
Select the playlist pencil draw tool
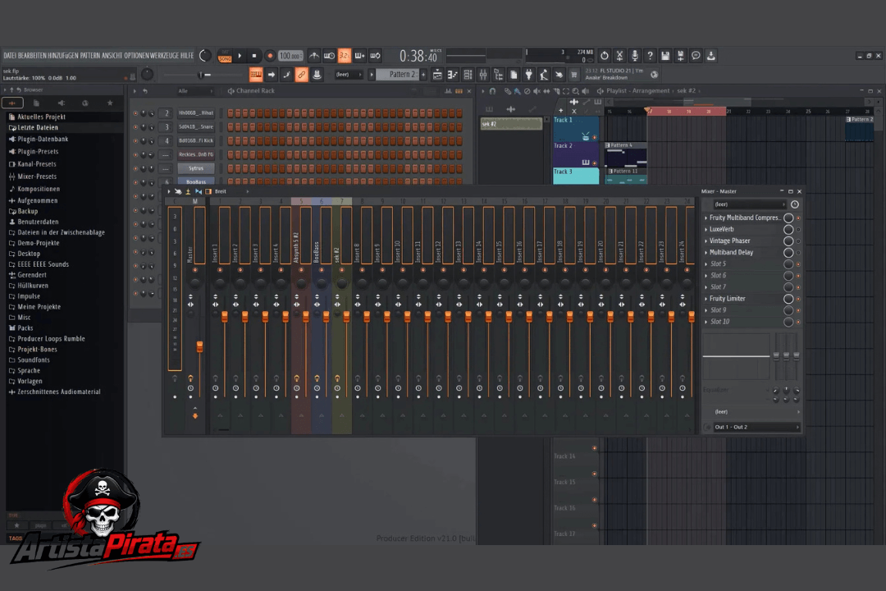tap(508, 90)
